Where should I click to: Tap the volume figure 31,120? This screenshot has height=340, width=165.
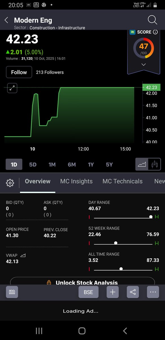pyautogui.click(x=27, y=59)
